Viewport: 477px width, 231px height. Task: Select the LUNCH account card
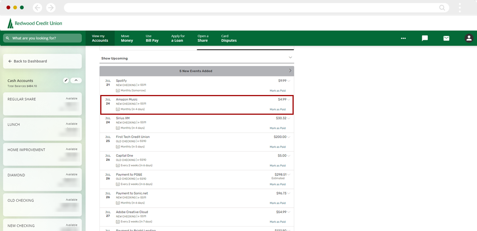pyautogui.click(x=42, y=129)
